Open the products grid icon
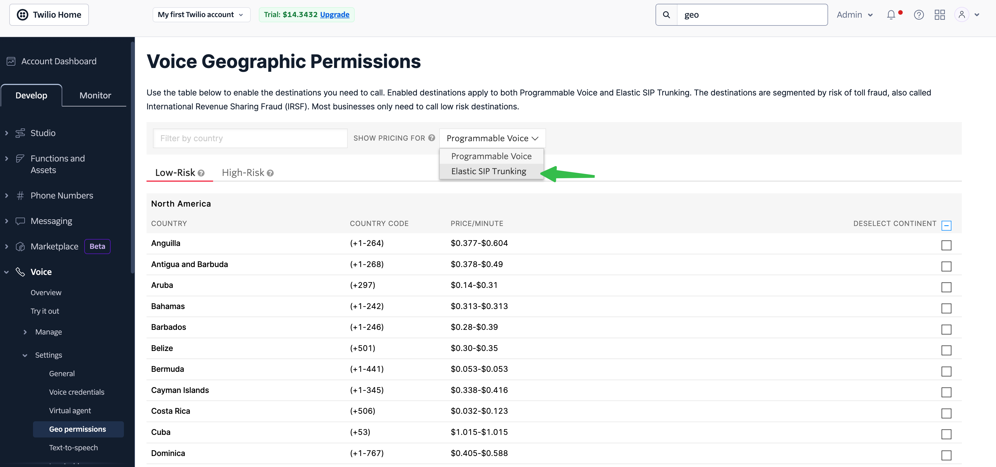The width and height of the screenshot is (996, 467). (x=940, y=15)
